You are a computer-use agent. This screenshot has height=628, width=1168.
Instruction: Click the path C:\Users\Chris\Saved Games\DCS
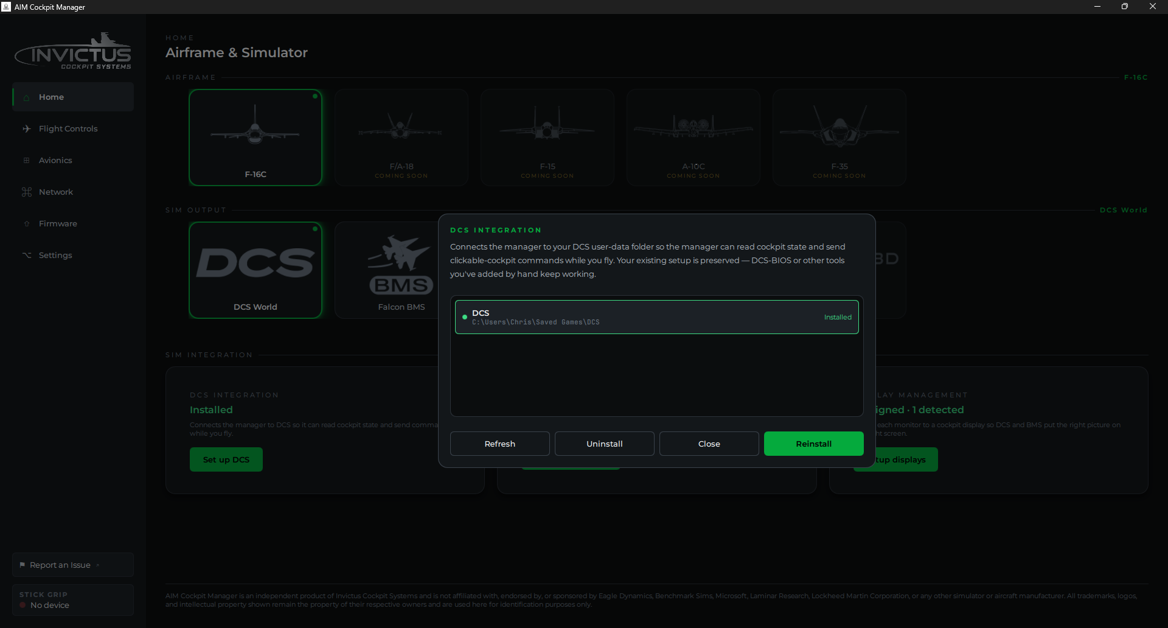[536, 323]
